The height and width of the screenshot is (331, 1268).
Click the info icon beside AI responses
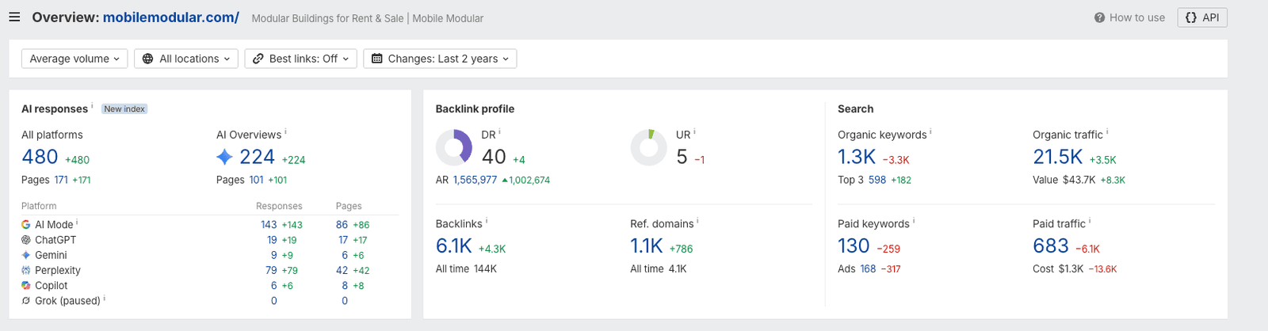point(92,106)
